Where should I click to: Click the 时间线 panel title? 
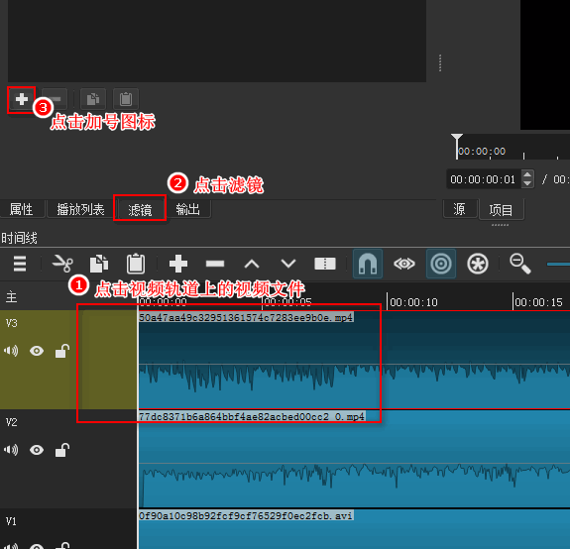pyautogui.click(x=19, y=239)
